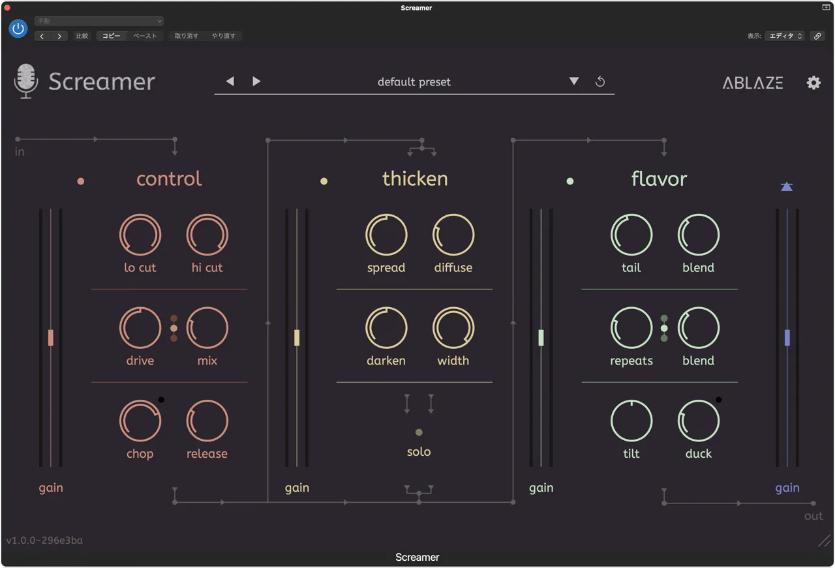Click the purple triangle above output gain
The image size is (835, 568).
[787, 187]
